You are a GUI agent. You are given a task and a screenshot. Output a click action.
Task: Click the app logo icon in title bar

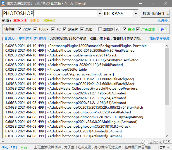click(3, 3)
